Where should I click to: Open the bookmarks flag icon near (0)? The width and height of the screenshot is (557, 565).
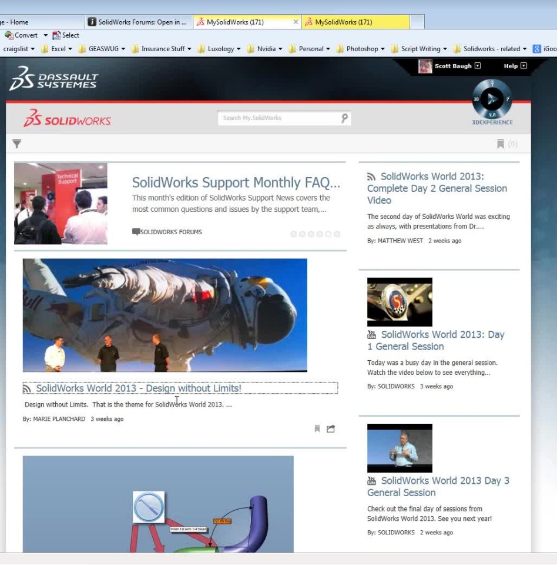click(x=500, y=144)
